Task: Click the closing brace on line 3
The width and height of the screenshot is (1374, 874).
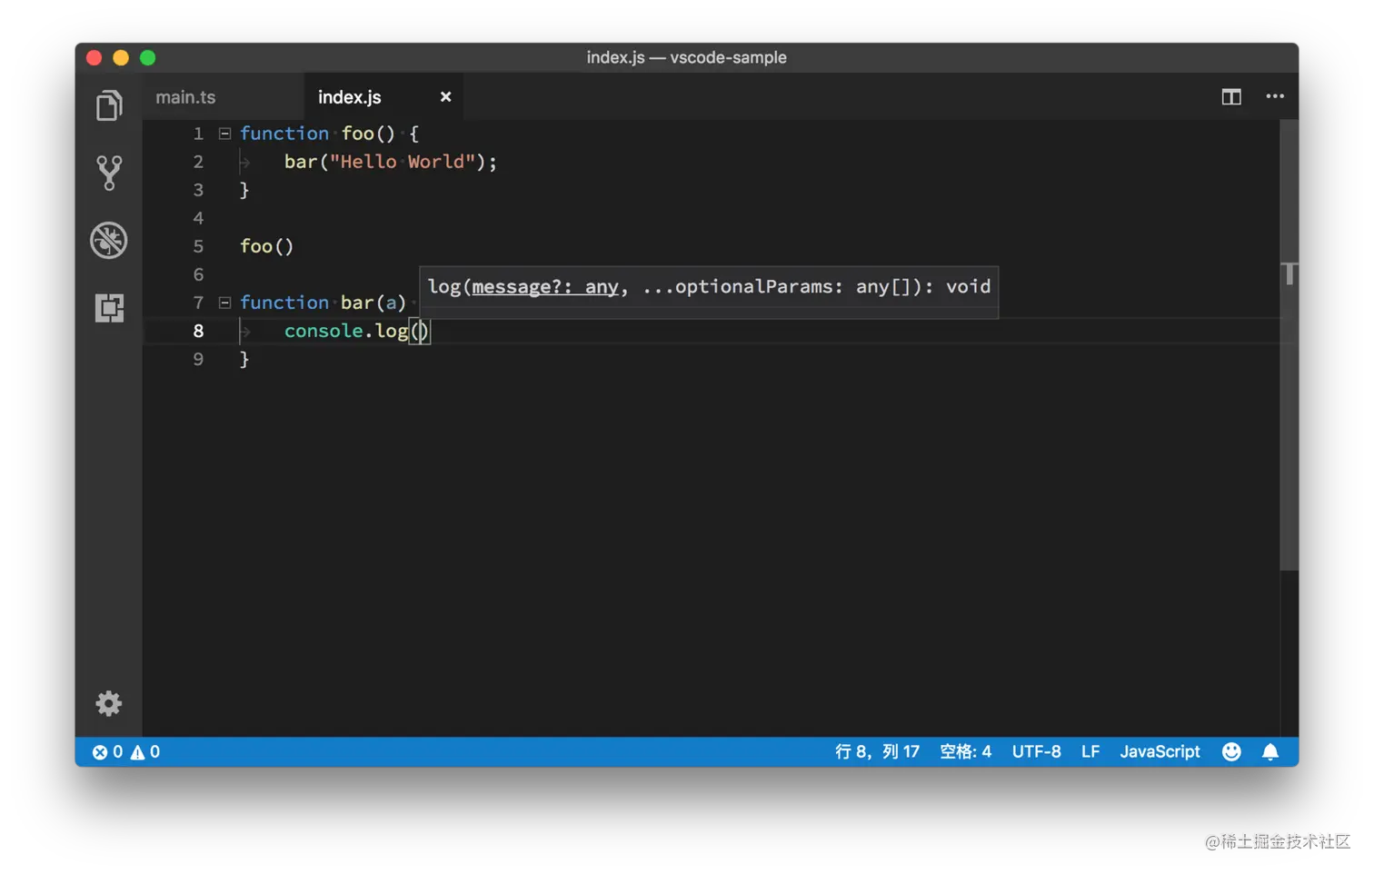Action: pos(244,190)
